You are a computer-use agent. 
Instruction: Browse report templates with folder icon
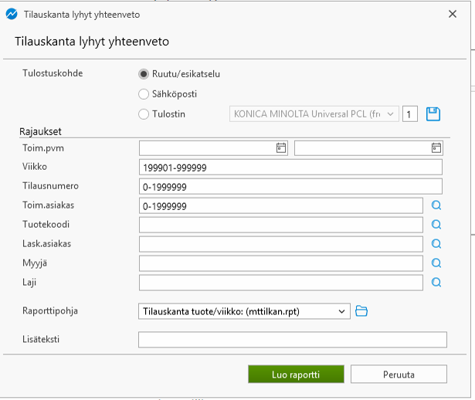click(361, 311)
